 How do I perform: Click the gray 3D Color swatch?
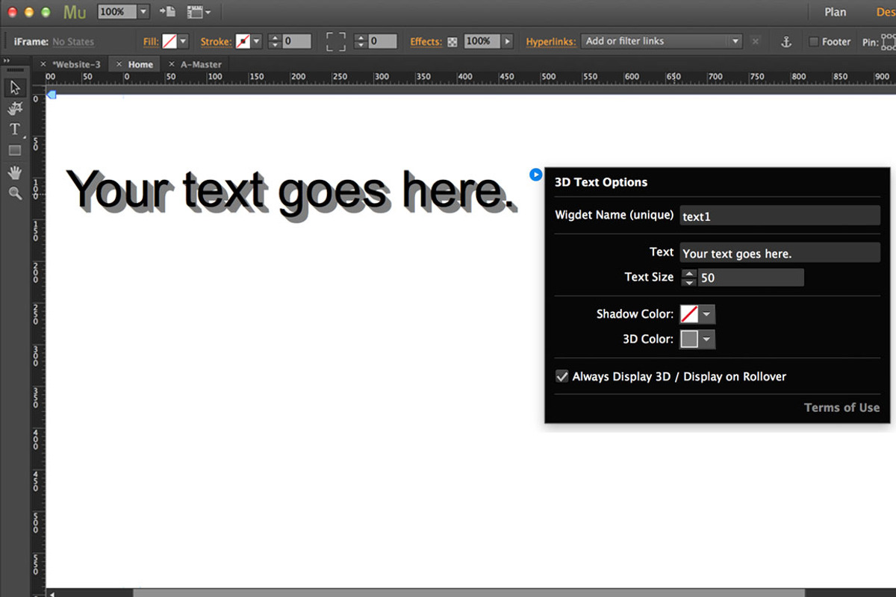coord(689,340)
